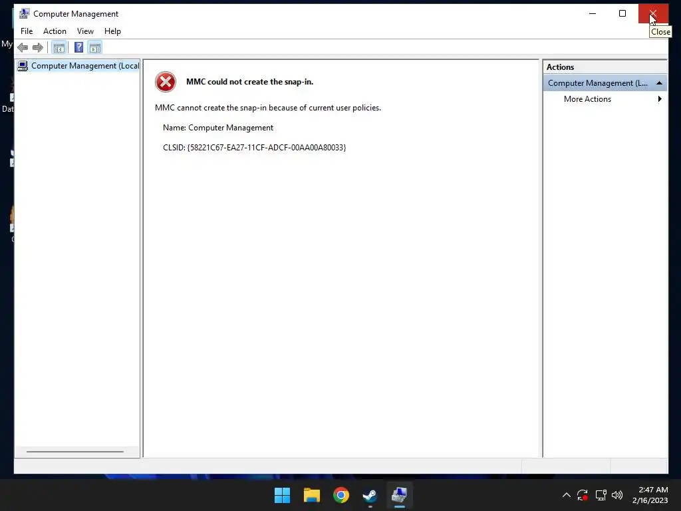
Task: Maximize the Computer Management window
Action: (622, 13)
